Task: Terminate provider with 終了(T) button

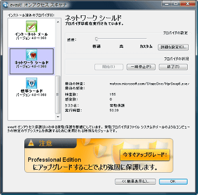Action: [x=173, y=67]
